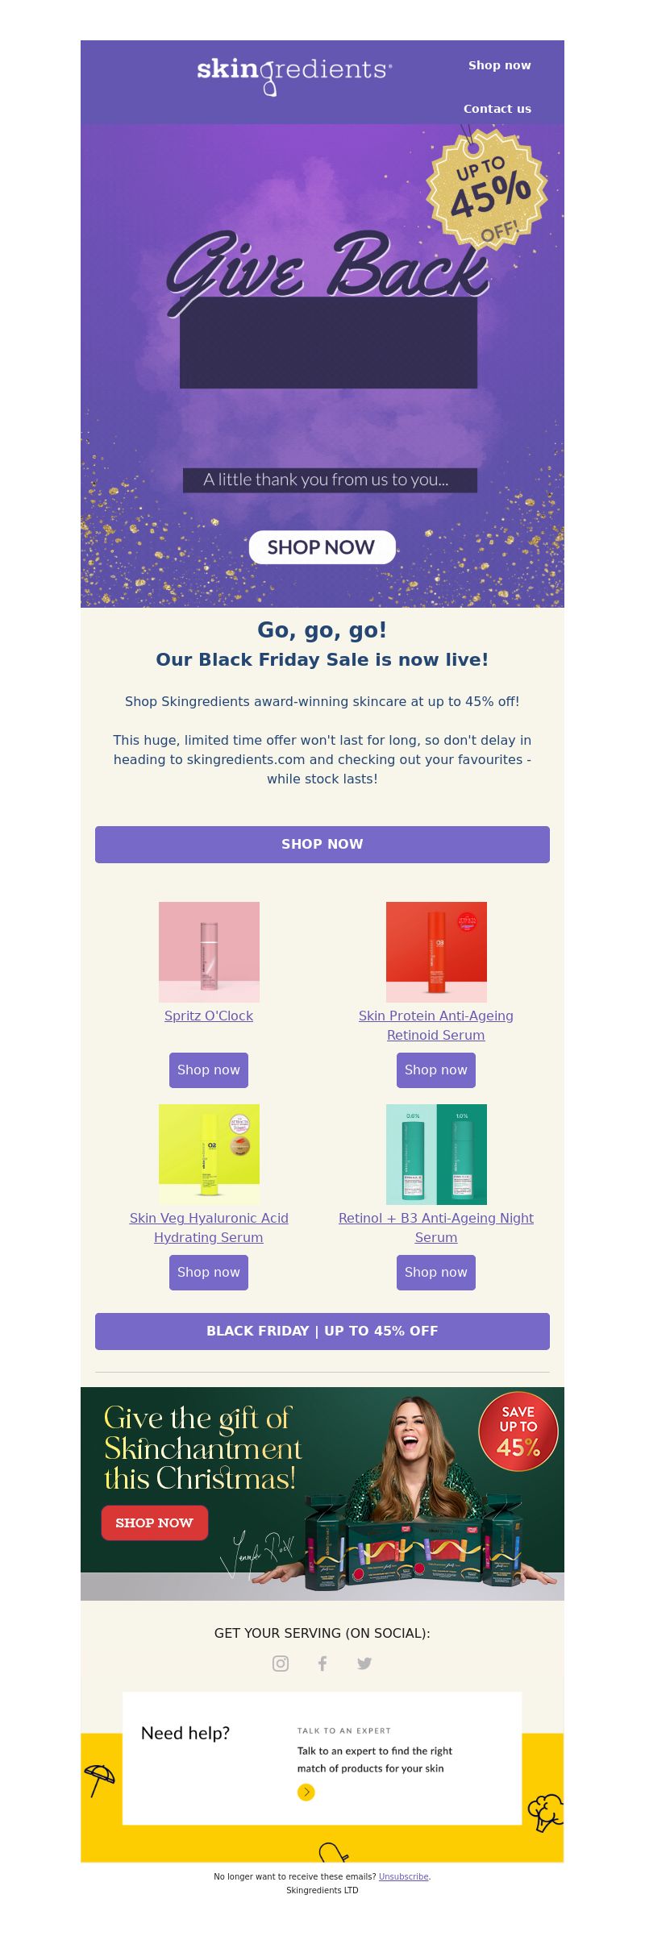Viewport: 645px width, 1936px height.
Task: Open the Facebook social icon
Action: (x=322, y=1664)
